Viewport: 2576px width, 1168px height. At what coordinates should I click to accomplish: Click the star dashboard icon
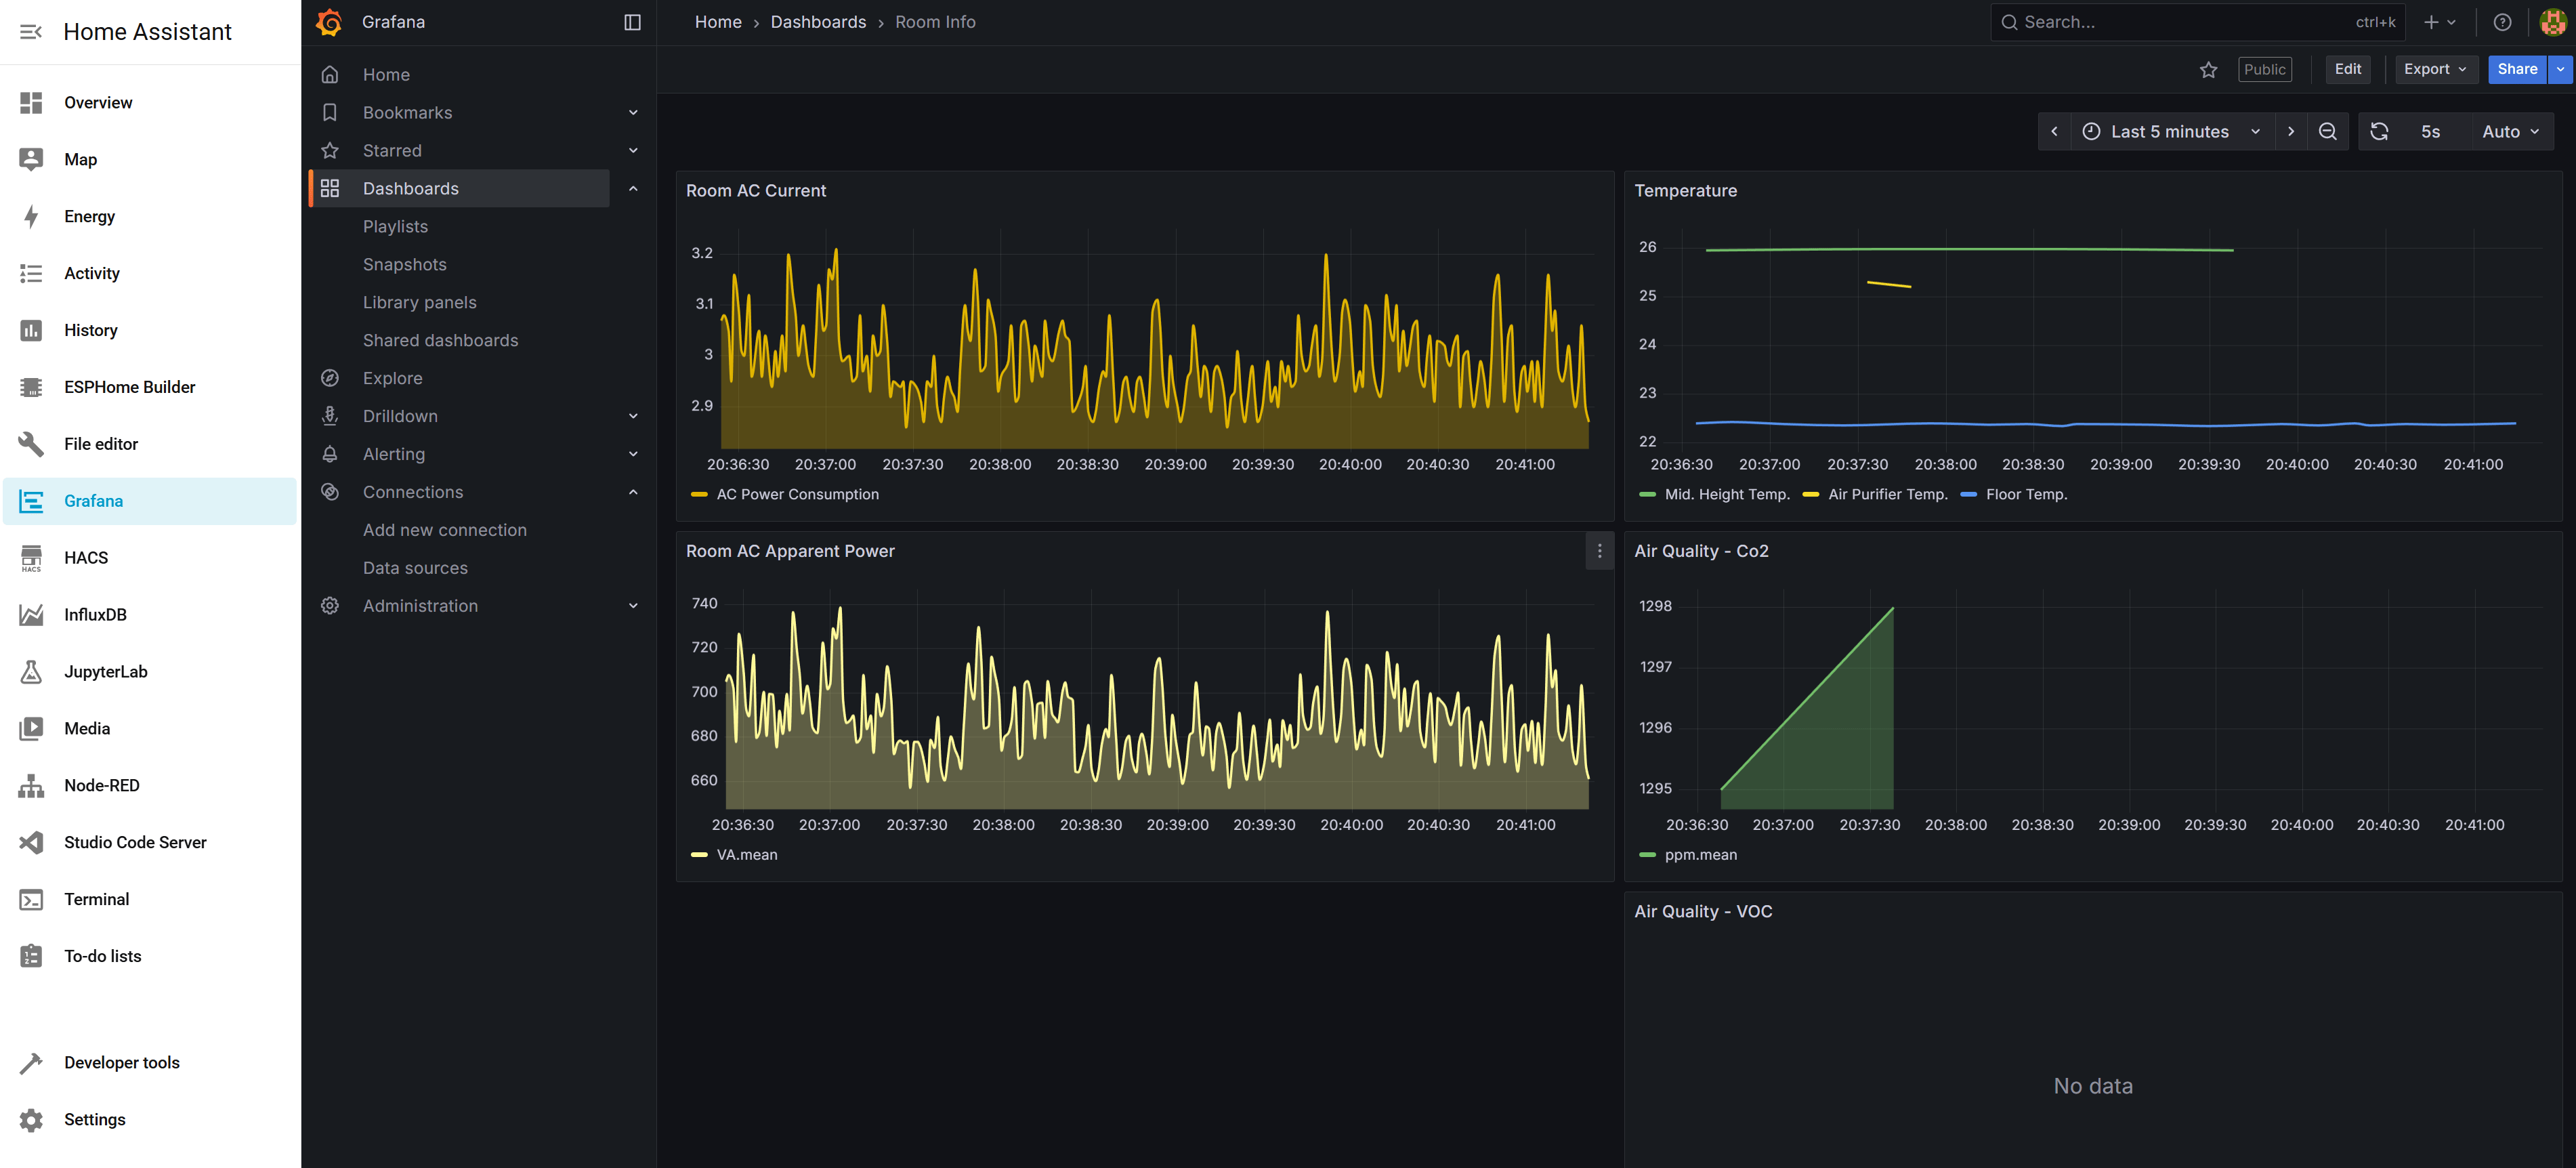[x=2208, y=69]
